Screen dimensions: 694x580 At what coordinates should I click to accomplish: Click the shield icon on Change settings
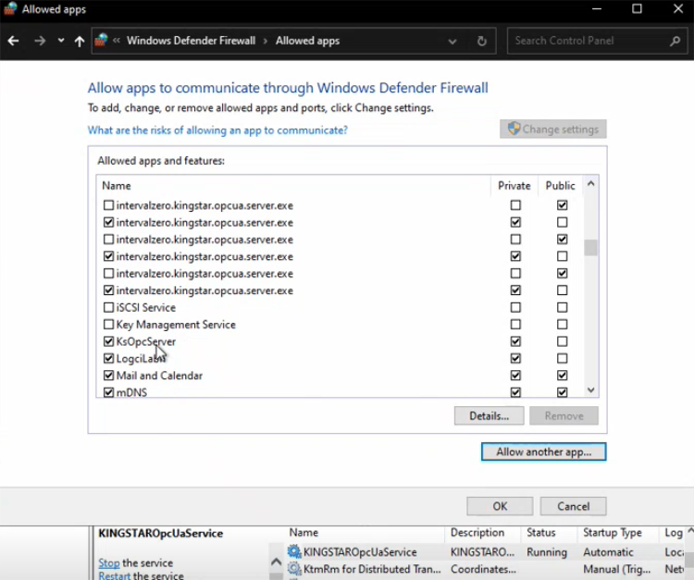click(514, 129)
